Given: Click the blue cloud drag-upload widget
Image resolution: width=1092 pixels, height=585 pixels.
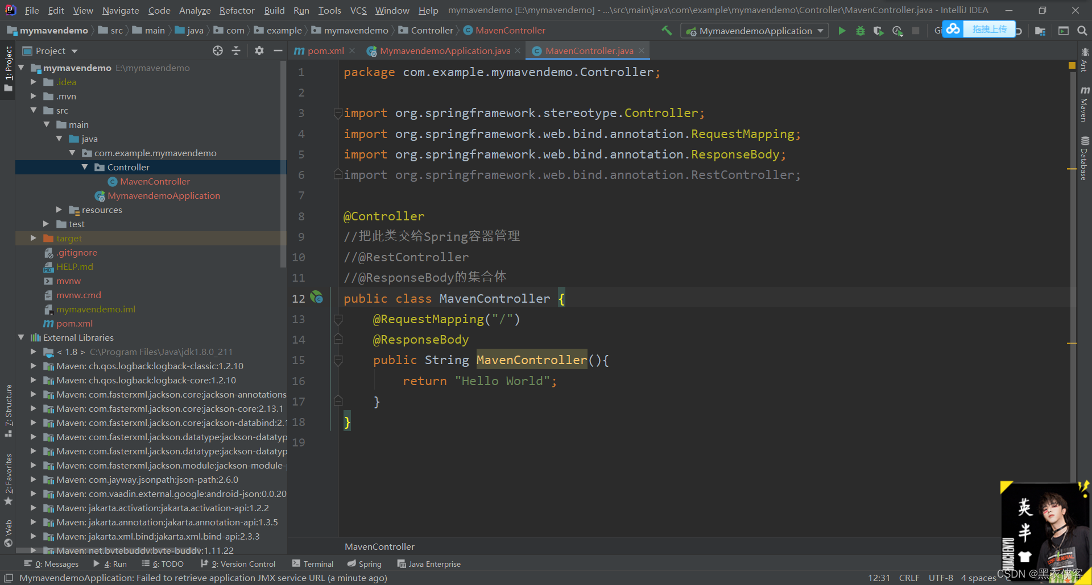Looking at the screenshot, I should coord(979,29).
